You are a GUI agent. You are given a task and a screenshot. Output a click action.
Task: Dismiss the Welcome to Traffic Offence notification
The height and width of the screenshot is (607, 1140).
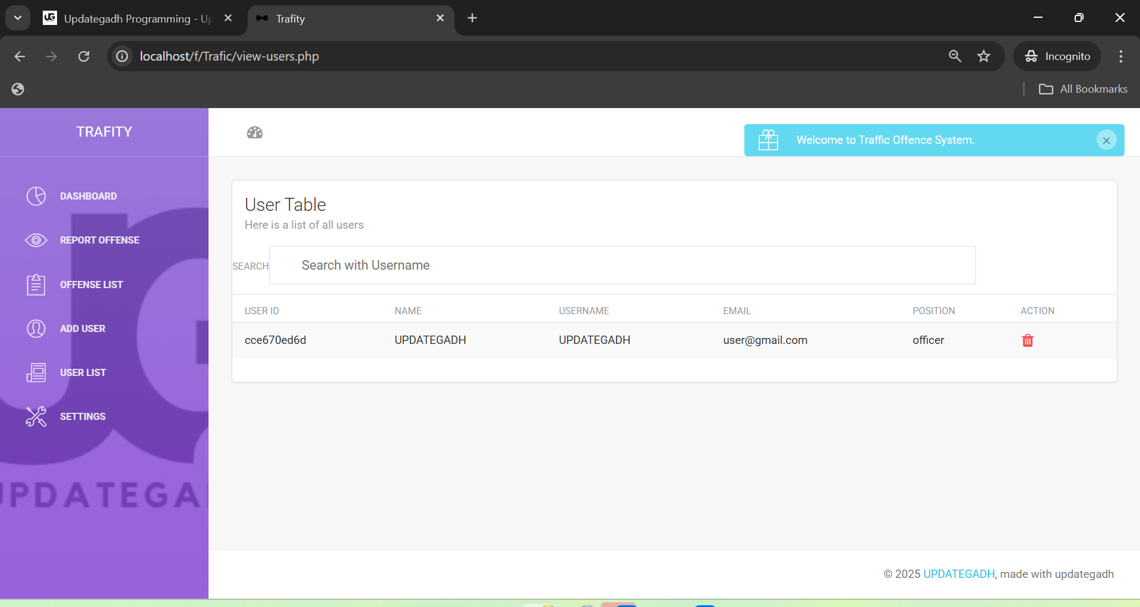(1106, 141)
